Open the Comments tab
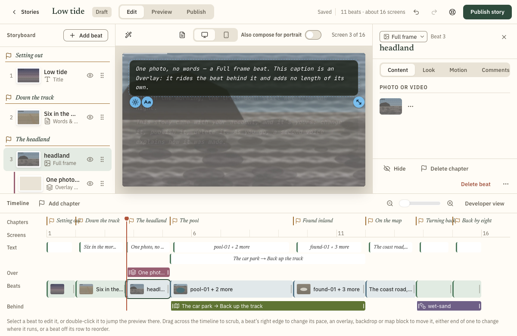This screenshot has width=517, height=336. coord(495,70)
